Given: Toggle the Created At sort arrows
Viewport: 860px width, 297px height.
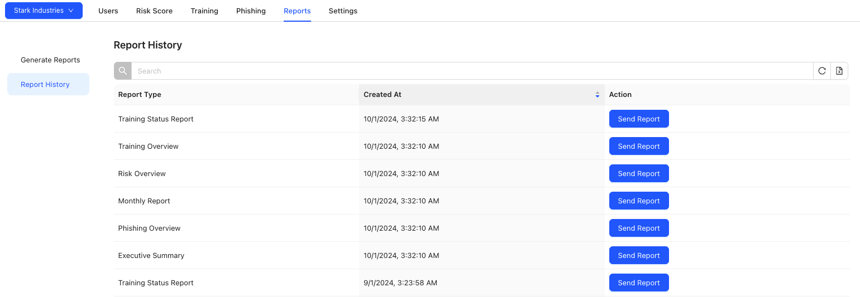Looking at the screenshot, I should tap(598, 95).
